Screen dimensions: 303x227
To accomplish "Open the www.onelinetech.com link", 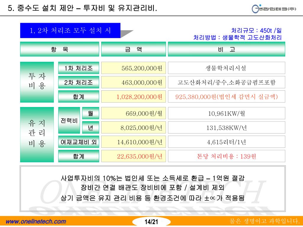I will click(36, 221).
